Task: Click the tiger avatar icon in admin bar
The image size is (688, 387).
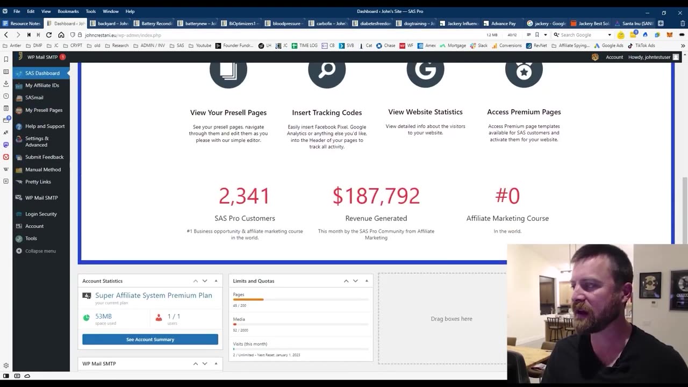Action: [x=595, y=57]
